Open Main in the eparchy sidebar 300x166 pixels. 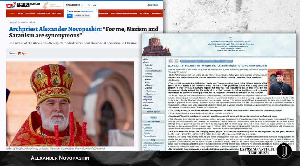(146, 59)
